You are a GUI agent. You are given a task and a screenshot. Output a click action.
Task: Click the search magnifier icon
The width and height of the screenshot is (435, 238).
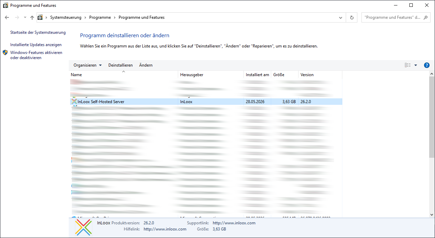[426, 17]
